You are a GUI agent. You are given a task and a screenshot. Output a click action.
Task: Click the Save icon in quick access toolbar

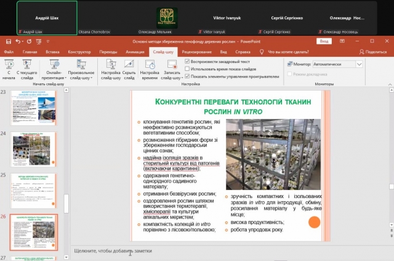point(9,41)
